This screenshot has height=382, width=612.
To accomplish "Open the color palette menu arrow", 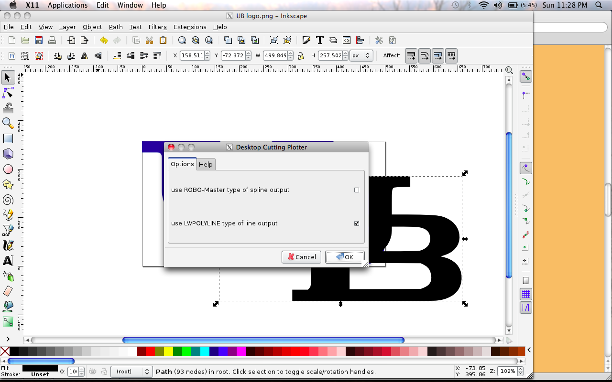I will (x=529, y=351).
